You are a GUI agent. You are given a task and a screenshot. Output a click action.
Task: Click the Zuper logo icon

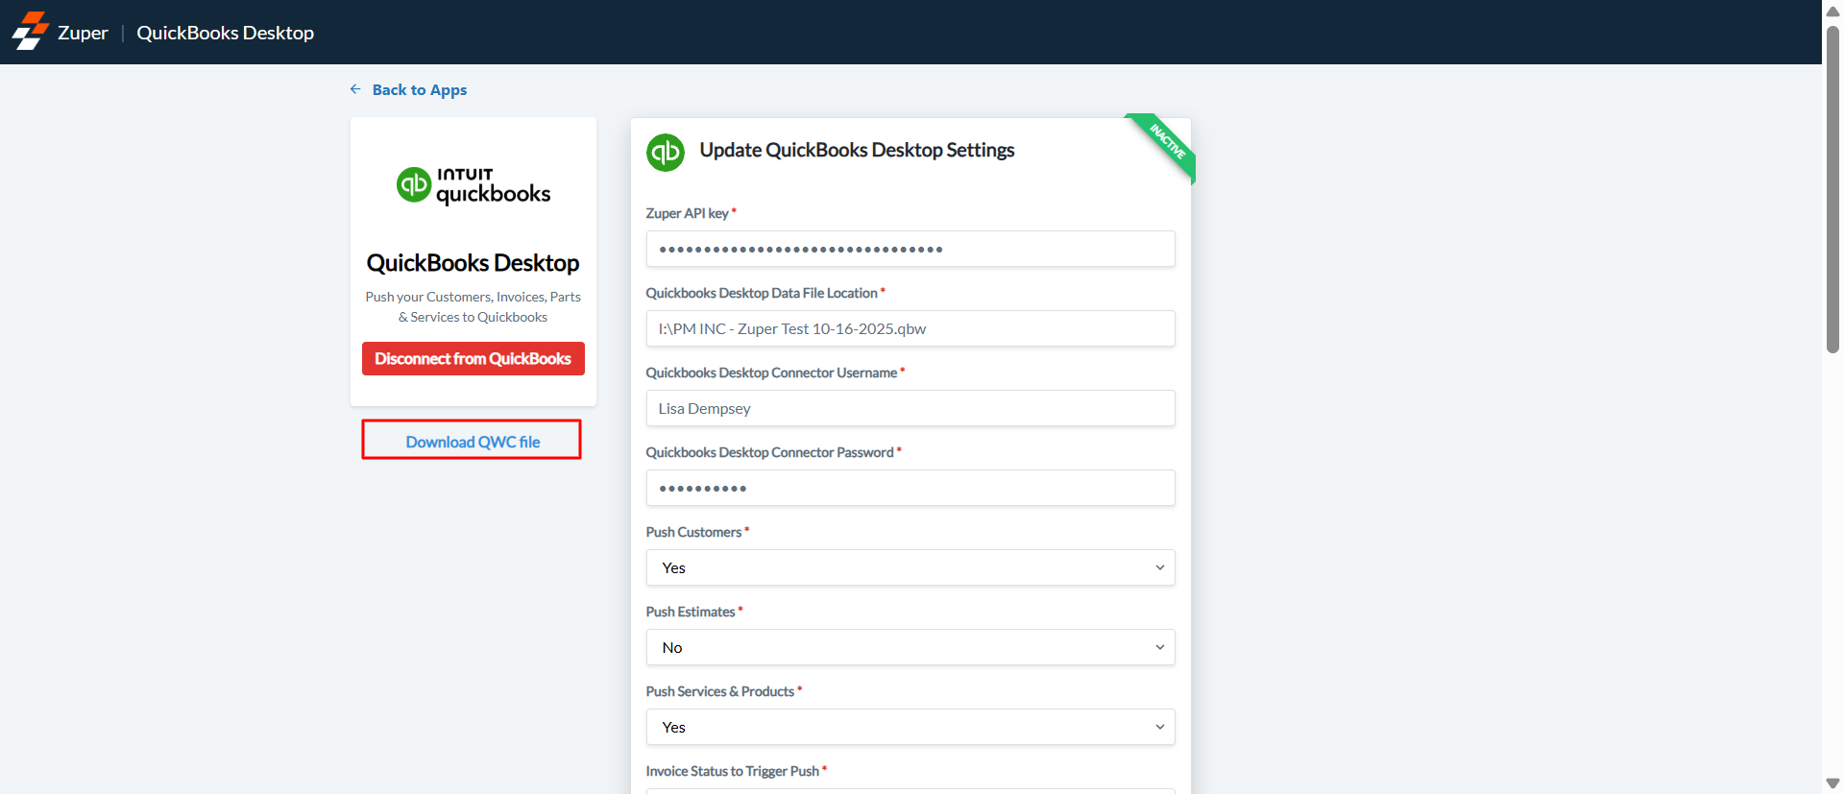[x=30, y=31]
